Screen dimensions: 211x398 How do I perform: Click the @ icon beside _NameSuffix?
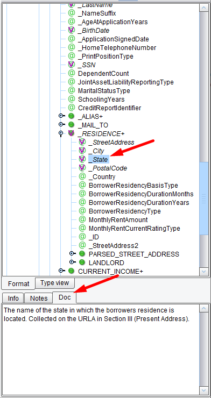[72, 13]
